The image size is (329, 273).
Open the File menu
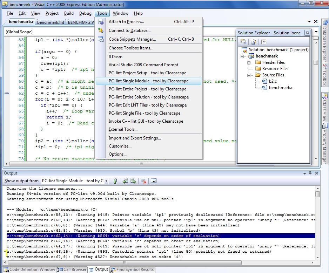pos(10,13)
